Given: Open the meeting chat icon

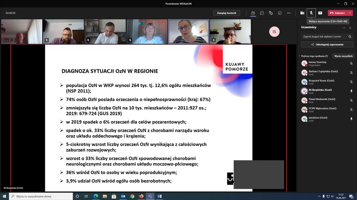Looking at the screenshot, I should (x=262, y=13).
